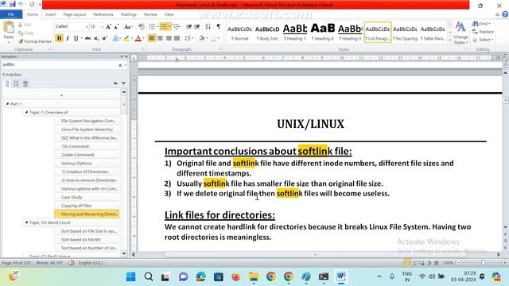
Task: Click the Decrease Indent icon
Action: tap(188, 26)
